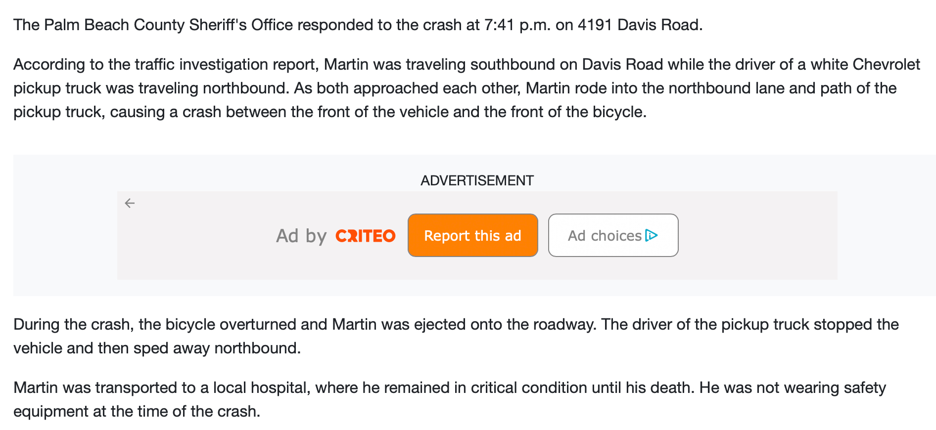Screen dimensions: 936x430
Task: Click the back arrow in the ad
Action: 130,203
